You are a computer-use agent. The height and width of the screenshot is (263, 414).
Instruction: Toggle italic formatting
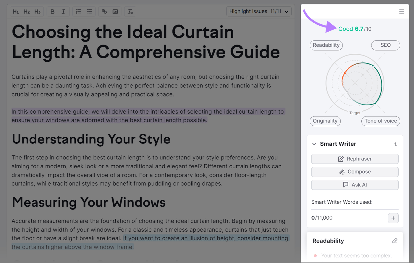[x=63, y=11]
